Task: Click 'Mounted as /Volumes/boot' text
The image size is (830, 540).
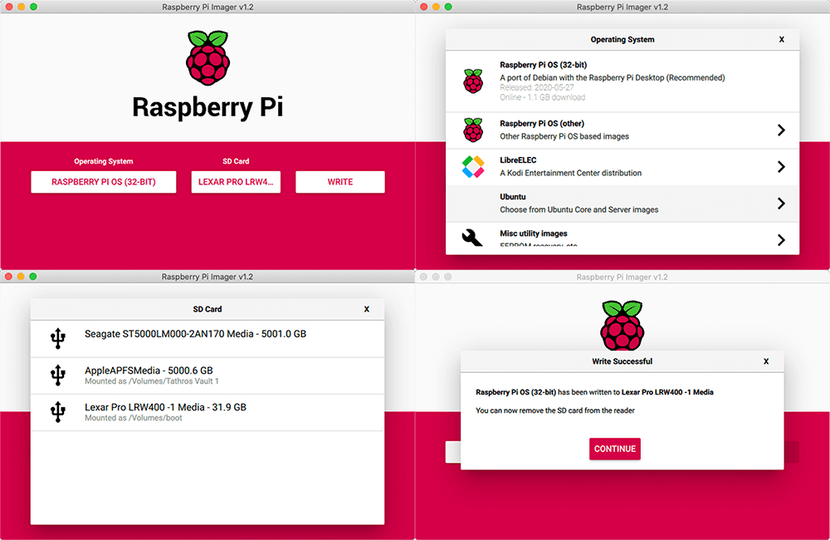Action: point(134,418)
